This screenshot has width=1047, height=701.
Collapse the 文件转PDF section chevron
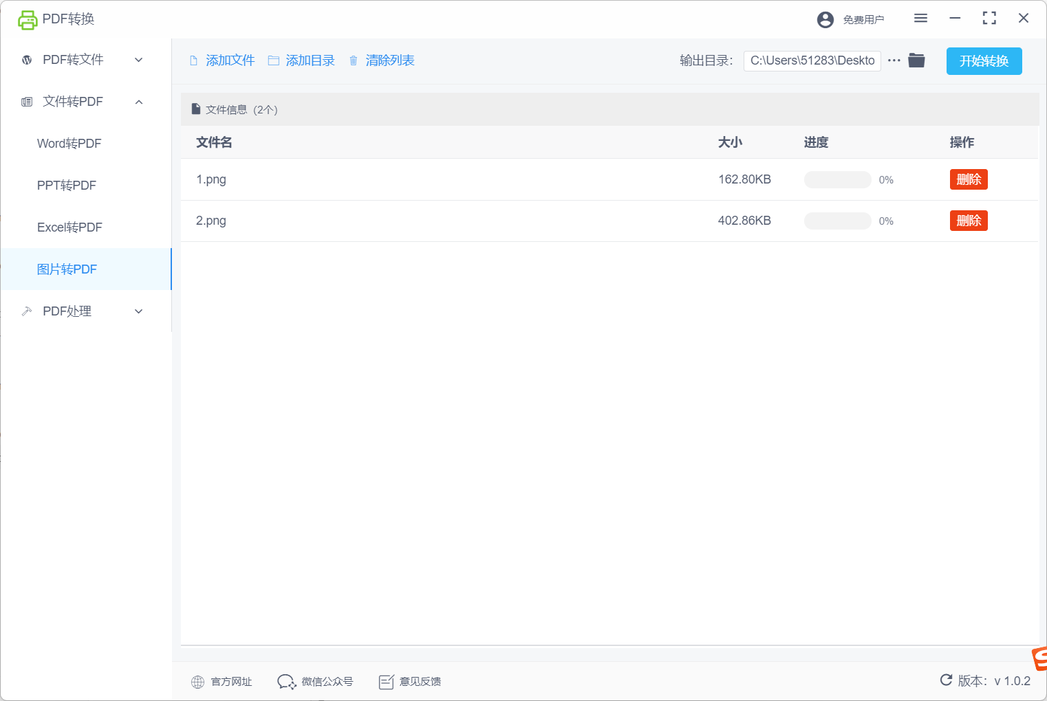pos(139,102)
